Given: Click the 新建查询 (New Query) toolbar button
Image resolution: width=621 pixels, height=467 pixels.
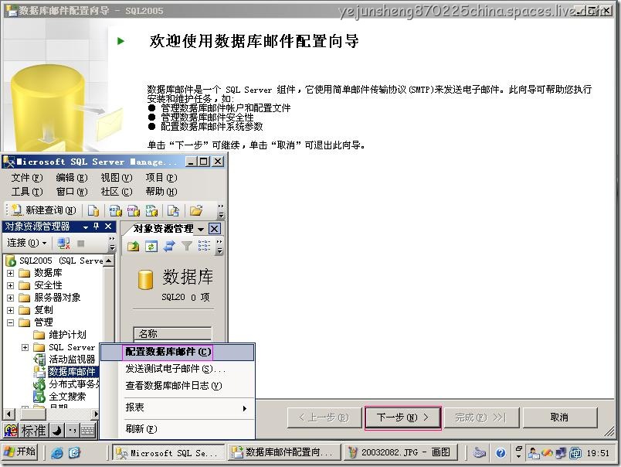Looking at the screenshot, I should click(x=43, y=210).
